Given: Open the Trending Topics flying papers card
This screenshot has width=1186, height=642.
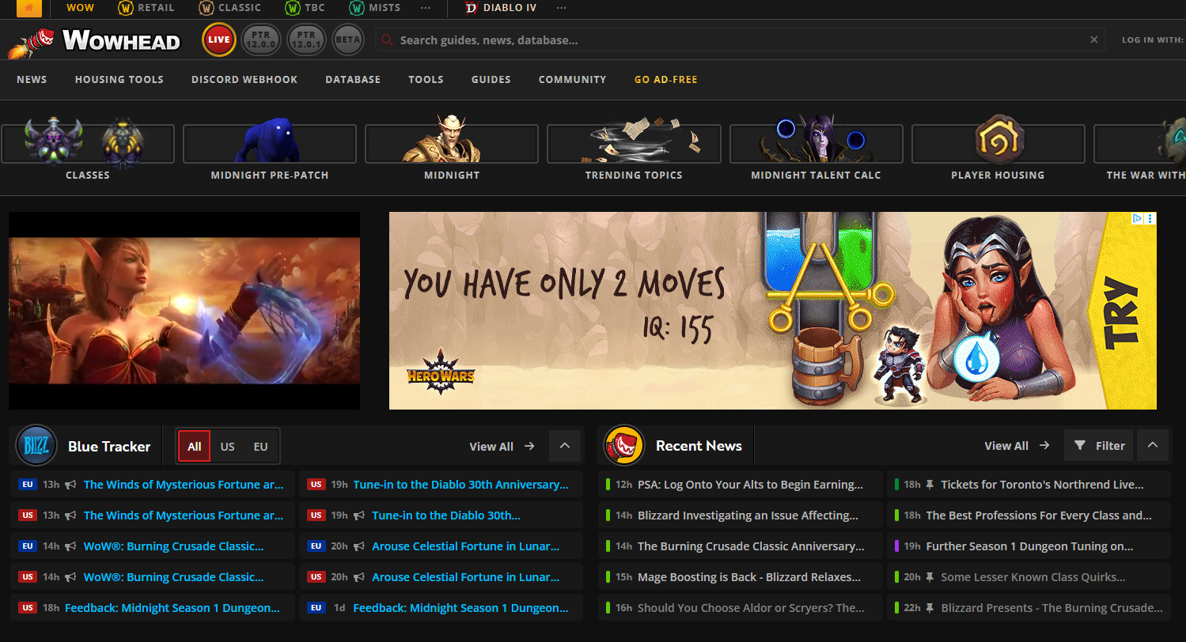Looking at the screenshot, I should pyautogui.click(x=634, y=149).
